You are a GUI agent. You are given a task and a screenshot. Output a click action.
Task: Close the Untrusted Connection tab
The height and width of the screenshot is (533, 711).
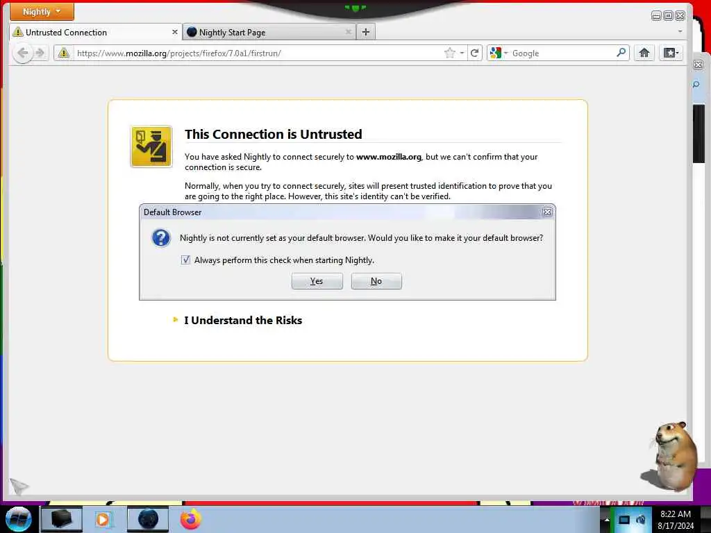click(174, 32)
